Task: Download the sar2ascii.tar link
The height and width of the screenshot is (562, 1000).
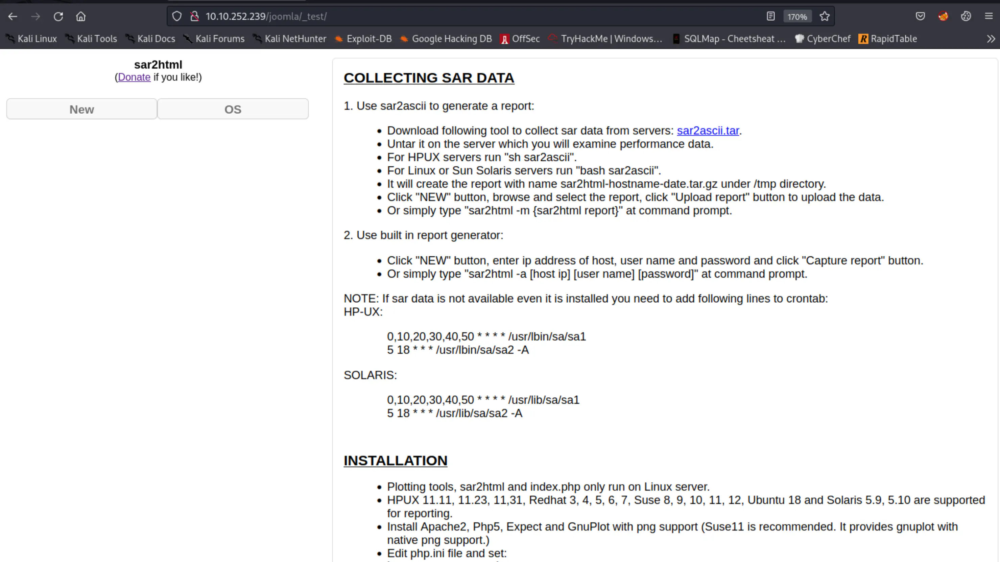Action: [x=708, y=131]
